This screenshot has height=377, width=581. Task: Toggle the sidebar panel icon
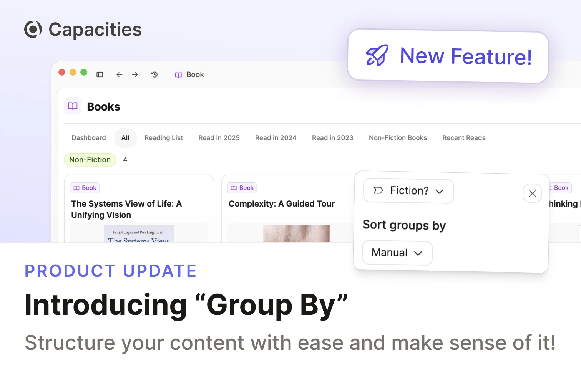[x=100, y=74]
